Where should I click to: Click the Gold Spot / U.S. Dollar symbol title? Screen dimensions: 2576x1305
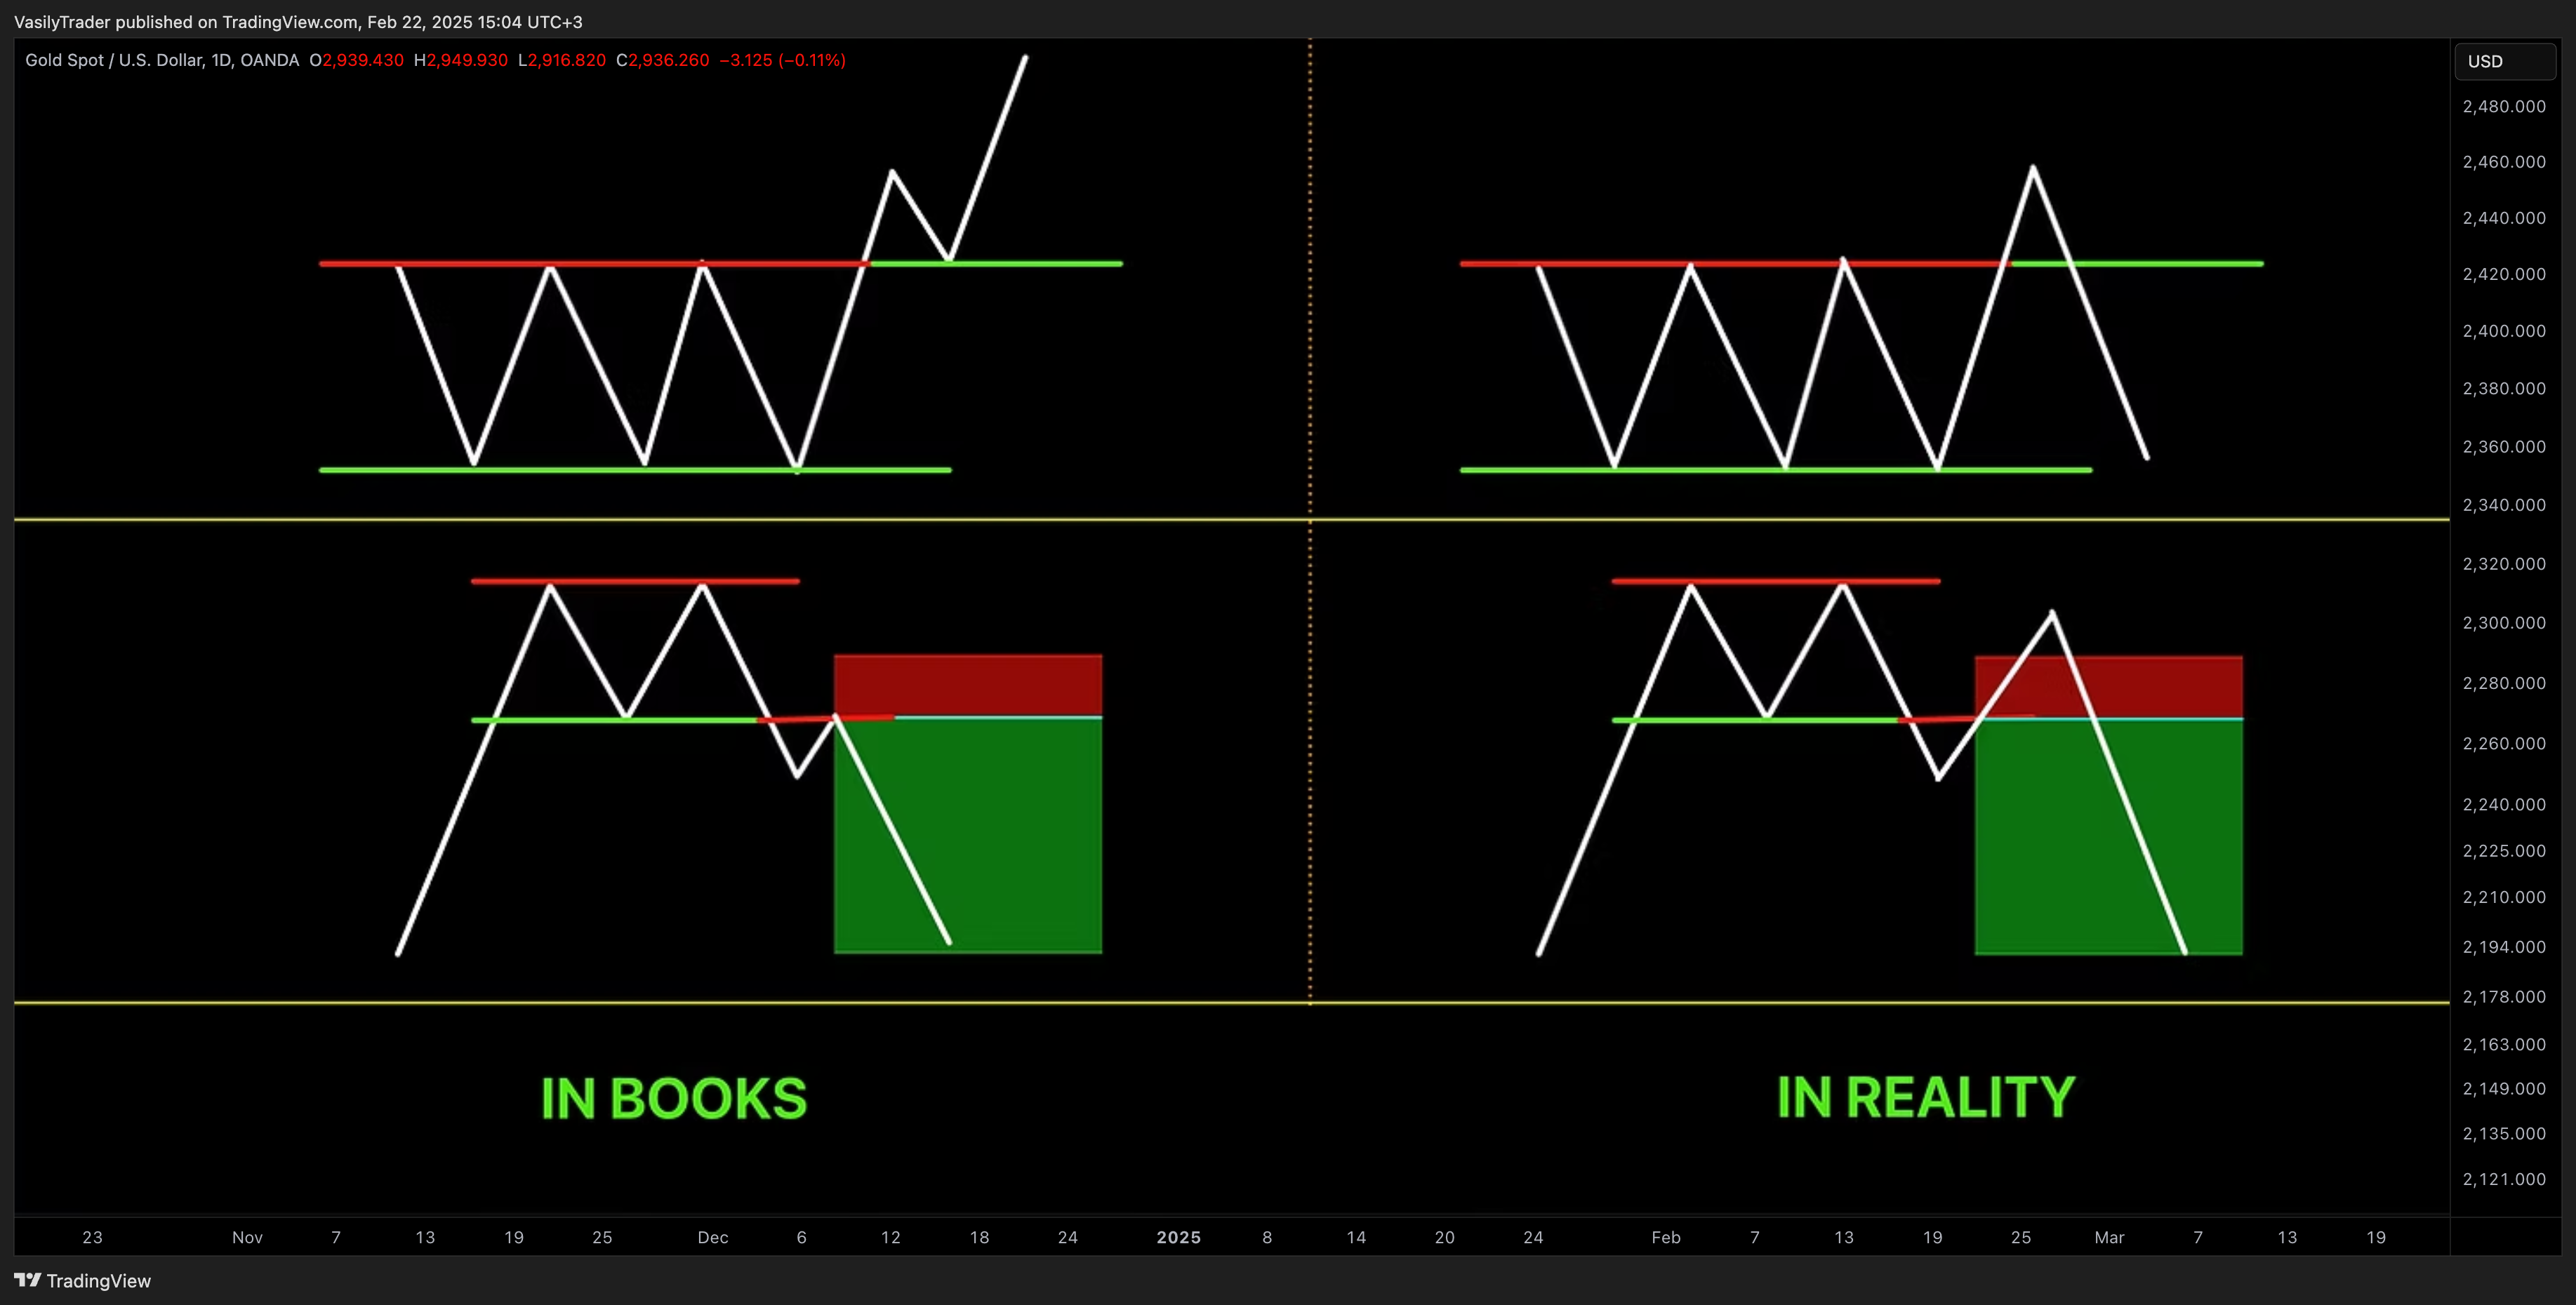162,60
